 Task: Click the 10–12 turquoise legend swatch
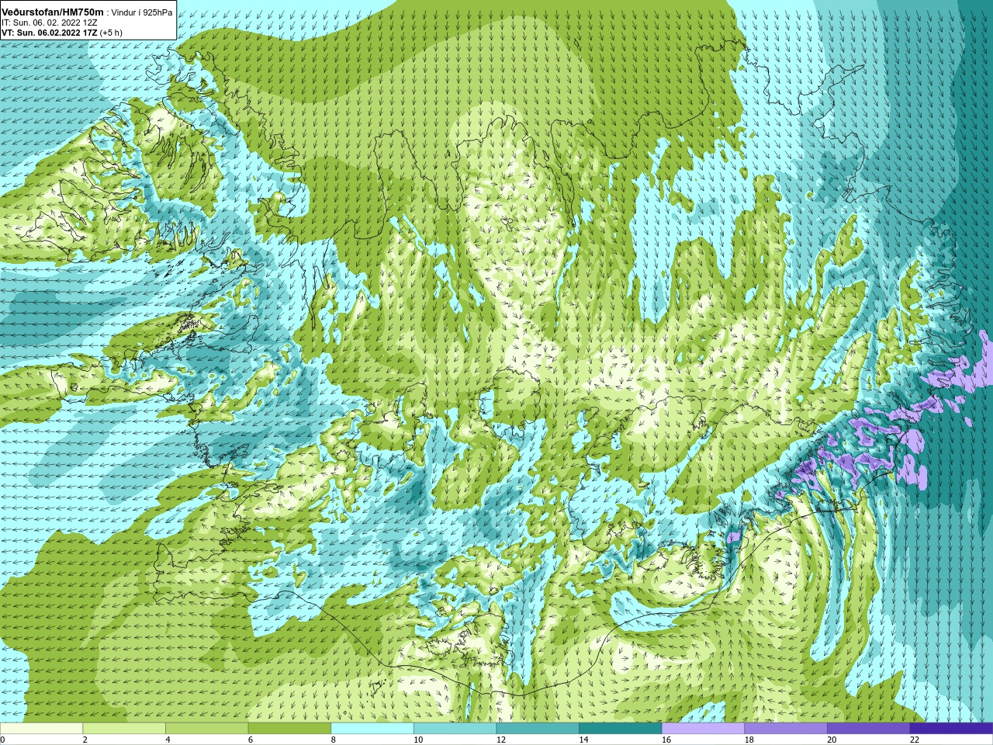(455, 729)
